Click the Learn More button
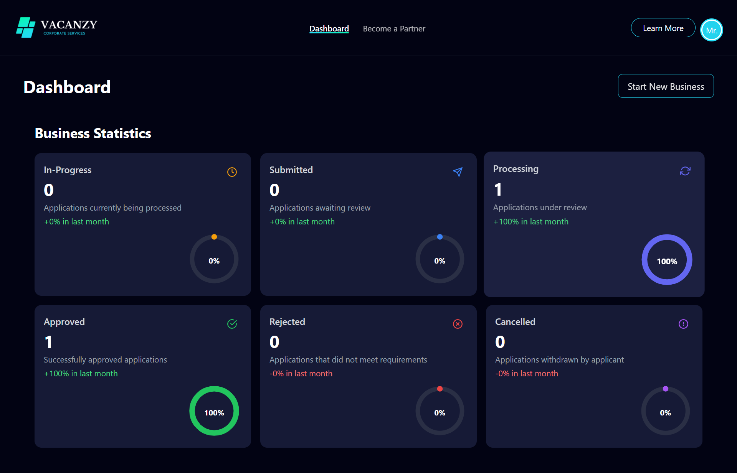The height and width of the screenshot is (473, 737). coord(663,28)
